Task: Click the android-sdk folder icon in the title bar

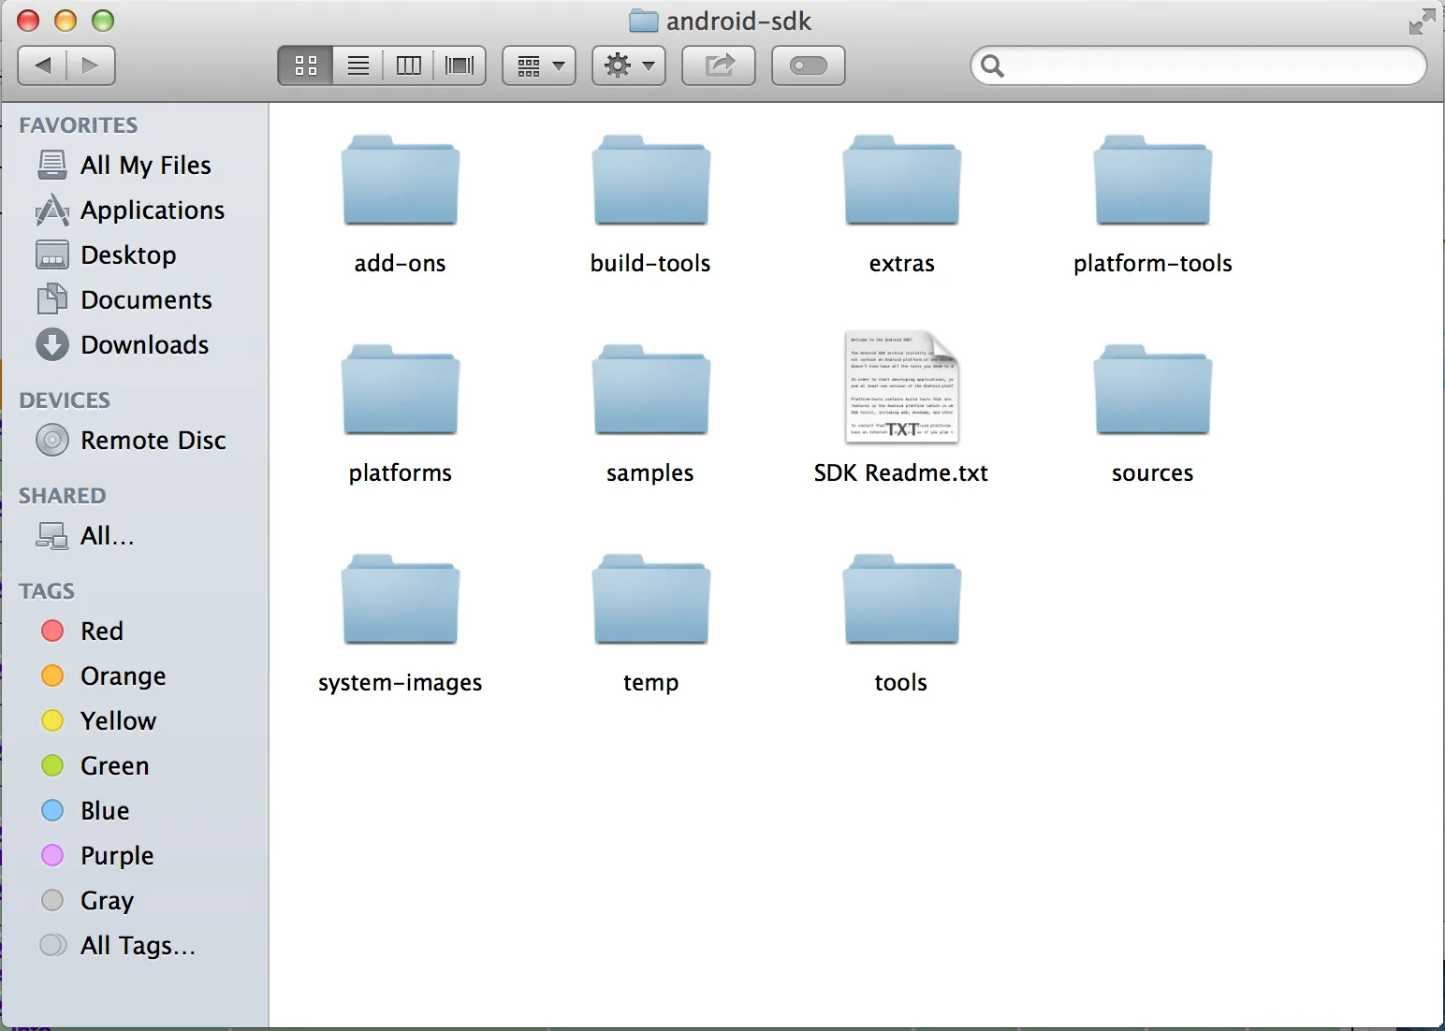Action: click(x=644, y=21)
